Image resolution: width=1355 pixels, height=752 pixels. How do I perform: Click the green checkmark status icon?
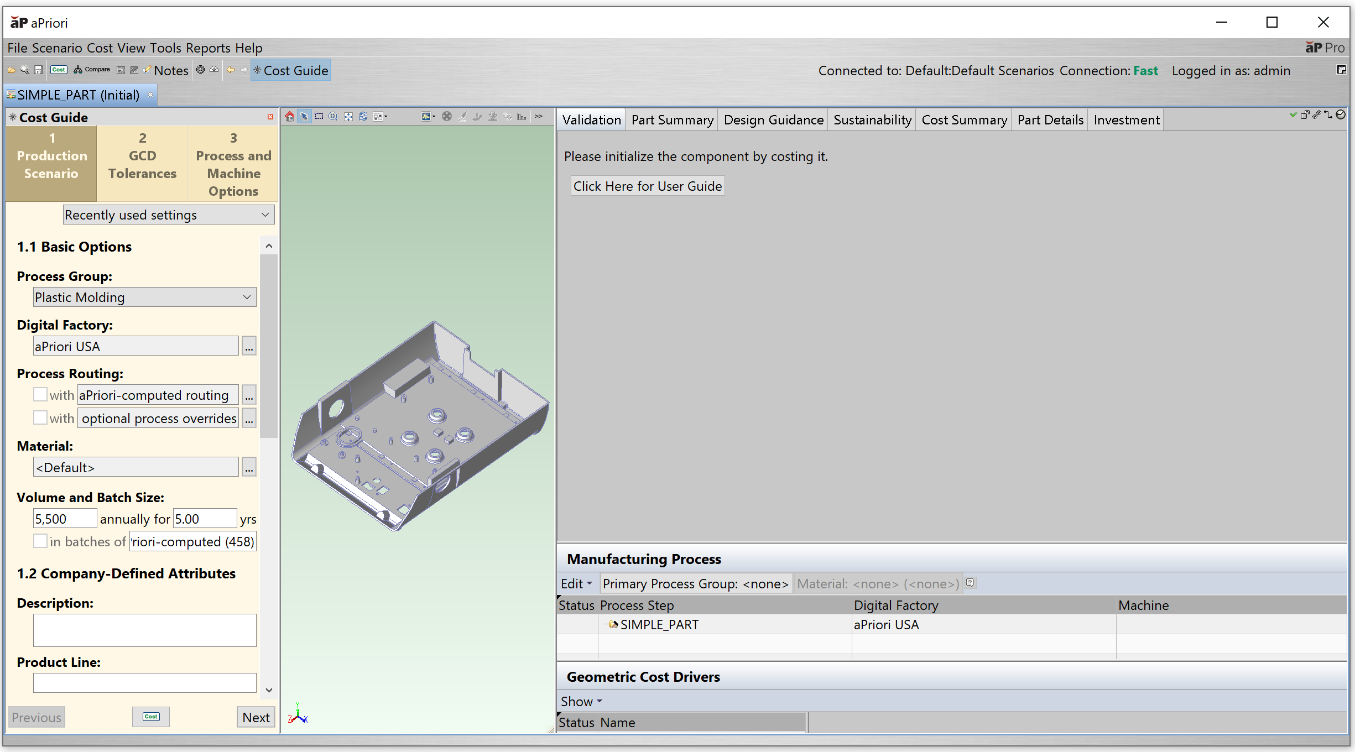coord(1293,115)
